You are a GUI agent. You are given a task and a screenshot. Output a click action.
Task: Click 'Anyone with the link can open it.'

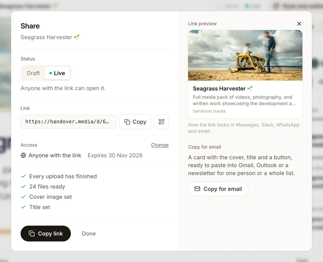[63, 88]
